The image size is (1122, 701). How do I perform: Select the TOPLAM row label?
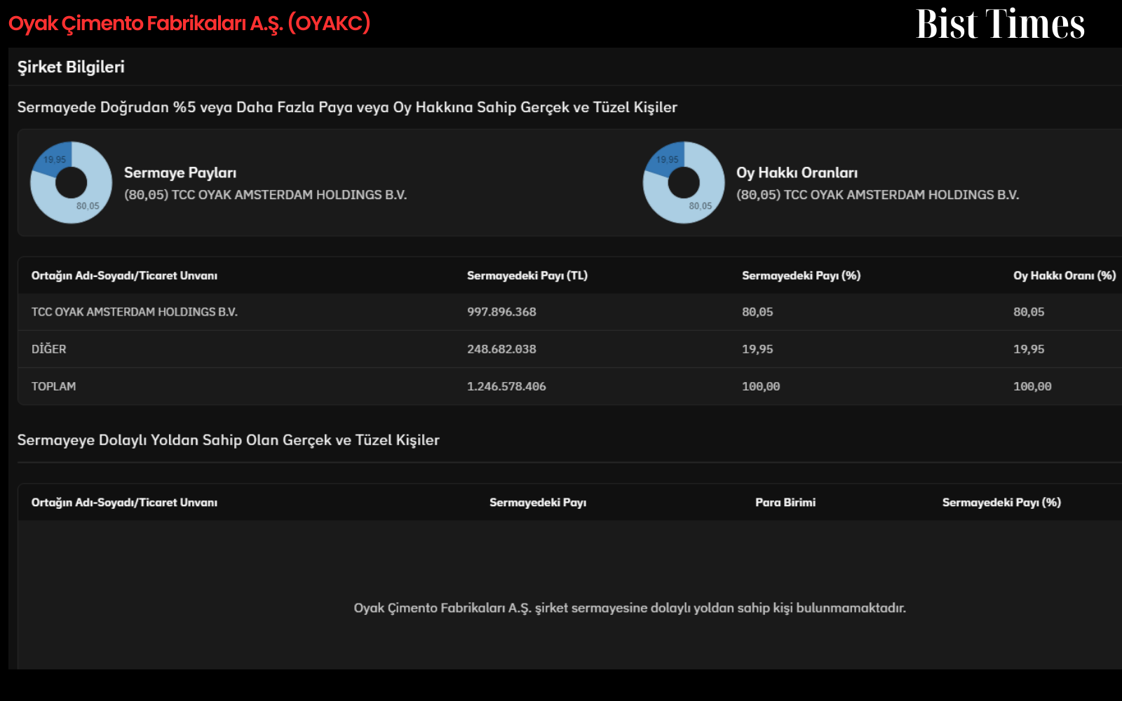pyautogui.click(x=53, y=386)
